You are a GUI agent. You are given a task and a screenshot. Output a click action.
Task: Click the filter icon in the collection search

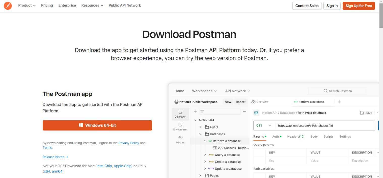click(x=202, y=112)
